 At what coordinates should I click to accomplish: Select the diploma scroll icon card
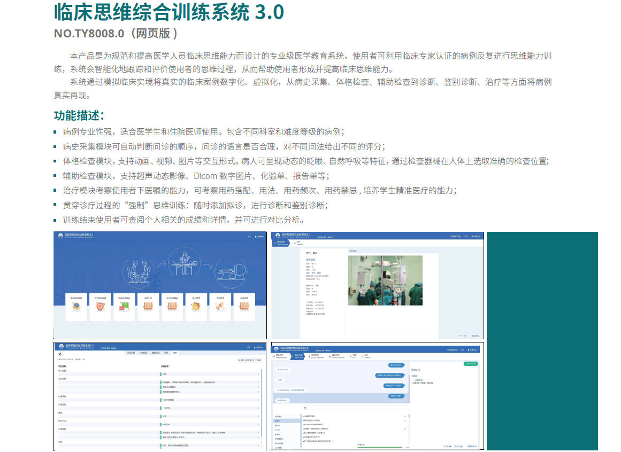pyautogui.click(x=220, y=306)
